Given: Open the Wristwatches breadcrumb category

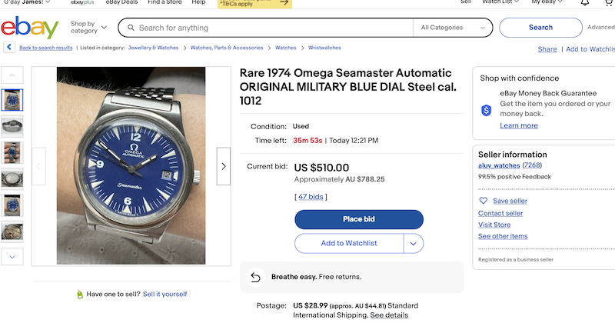Looking at the screenshot, I should tap(324, 48).
